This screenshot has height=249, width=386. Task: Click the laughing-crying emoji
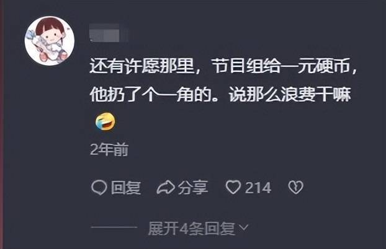(x=105, y=121)
